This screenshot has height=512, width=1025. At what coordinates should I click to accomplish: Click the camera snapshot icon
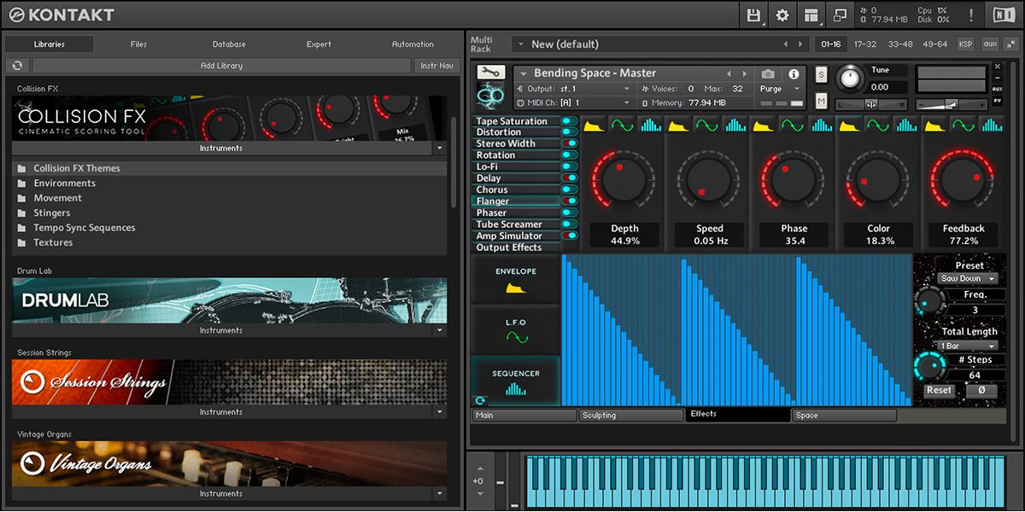[768, 74]
